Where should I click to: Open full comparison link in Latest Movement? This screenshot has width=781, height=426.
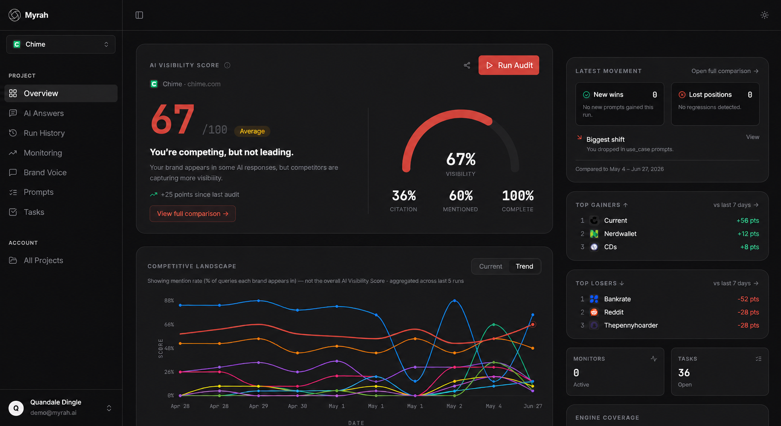[725, 71]
